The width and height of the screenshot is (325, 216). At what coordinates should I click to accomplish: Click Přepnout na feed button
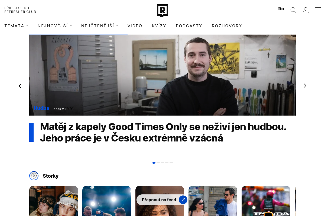click(162, 200)
